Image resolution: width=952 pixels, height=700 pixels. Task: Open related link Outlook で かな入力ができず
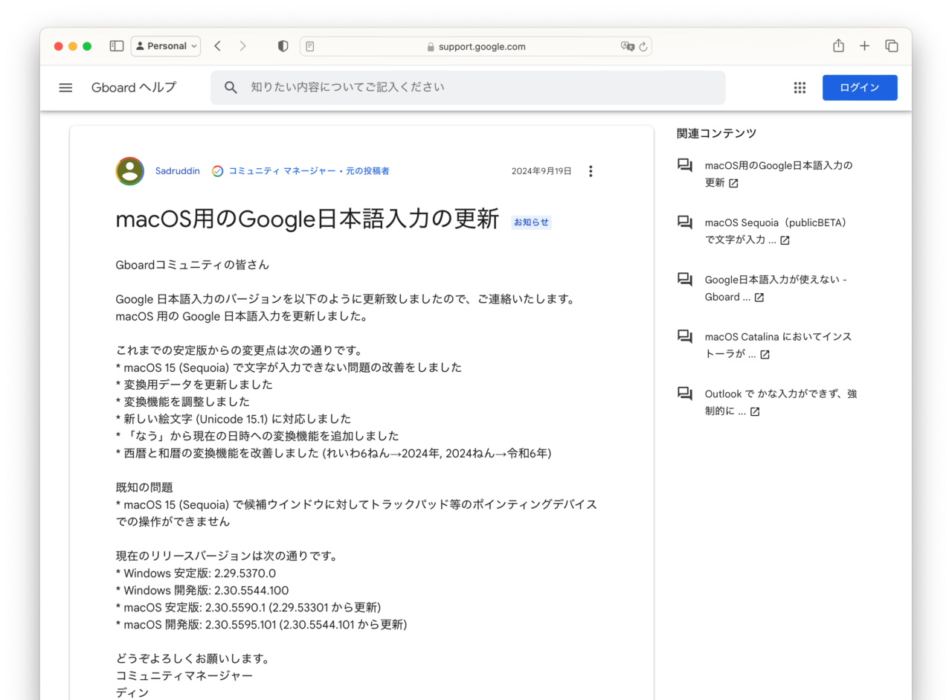[x=780, y=402]
